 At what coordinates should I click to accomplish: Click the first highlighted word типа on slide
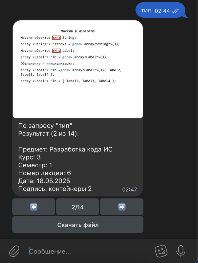(x=56, y=37)
